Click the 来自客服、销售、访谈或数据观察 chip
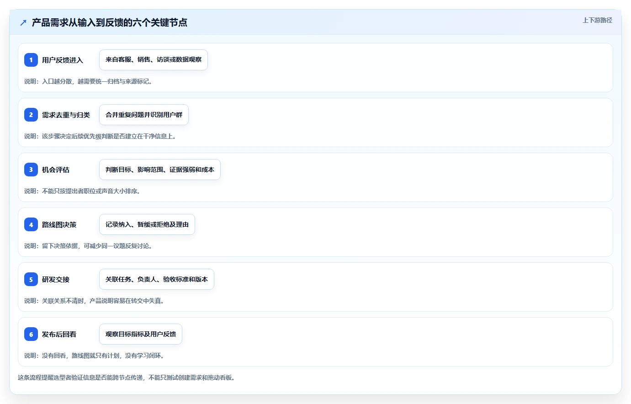The width and height of the screenshot is (631, 404). pyautogui.click(x=154, y=60)
